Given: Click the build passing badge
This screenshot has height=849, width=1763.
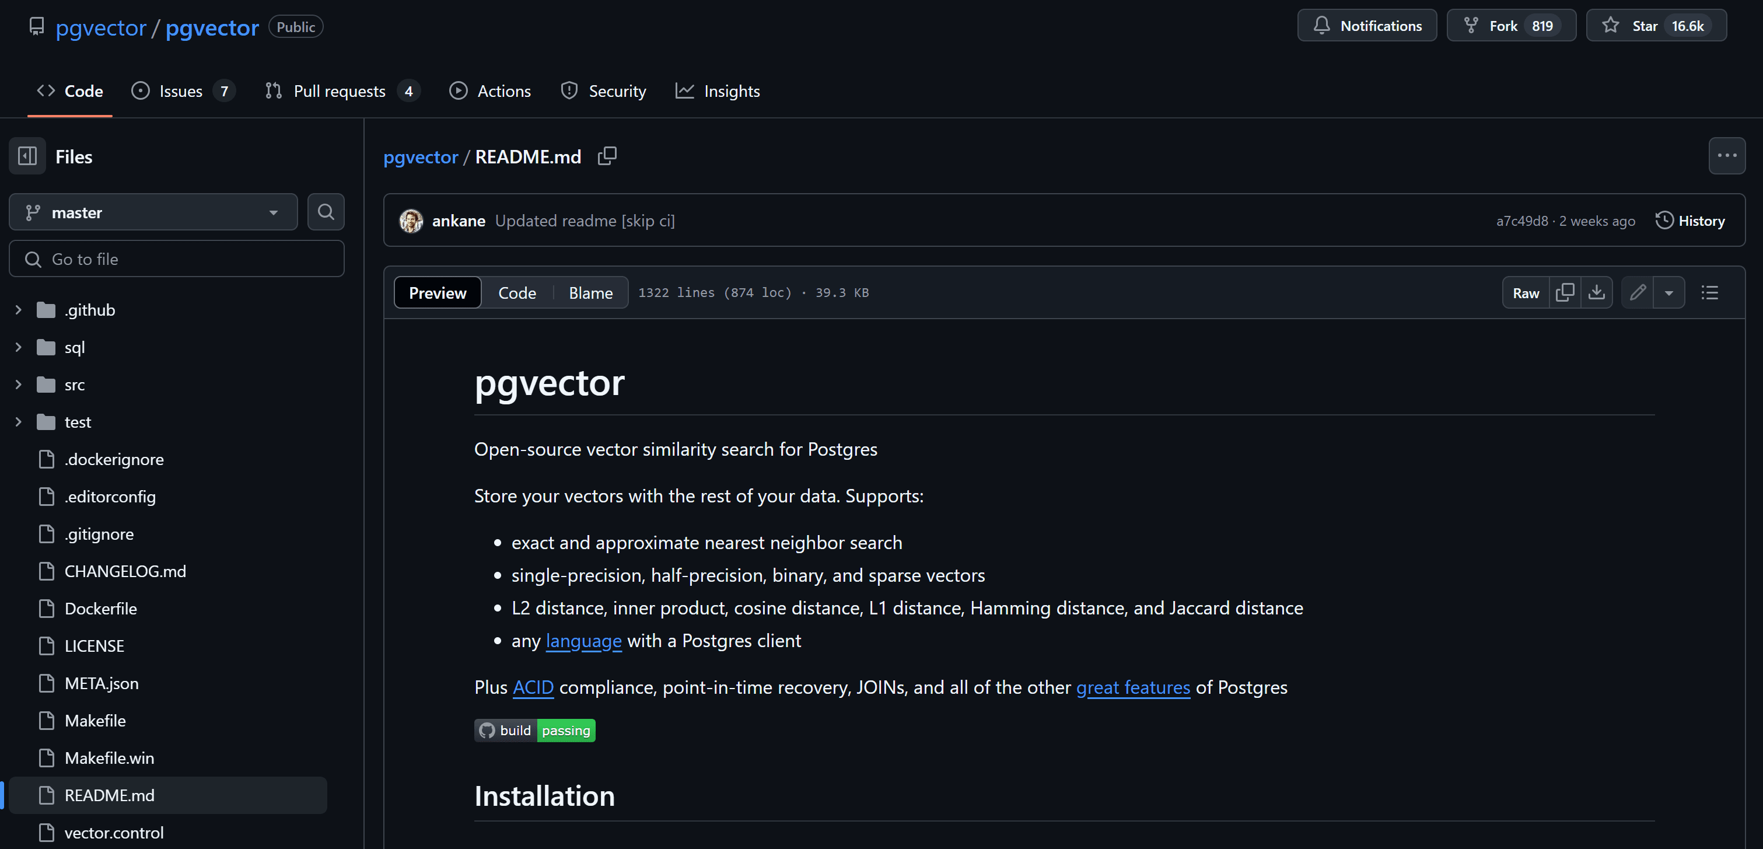Looking at the screenshot, I should tap(534, 731).
